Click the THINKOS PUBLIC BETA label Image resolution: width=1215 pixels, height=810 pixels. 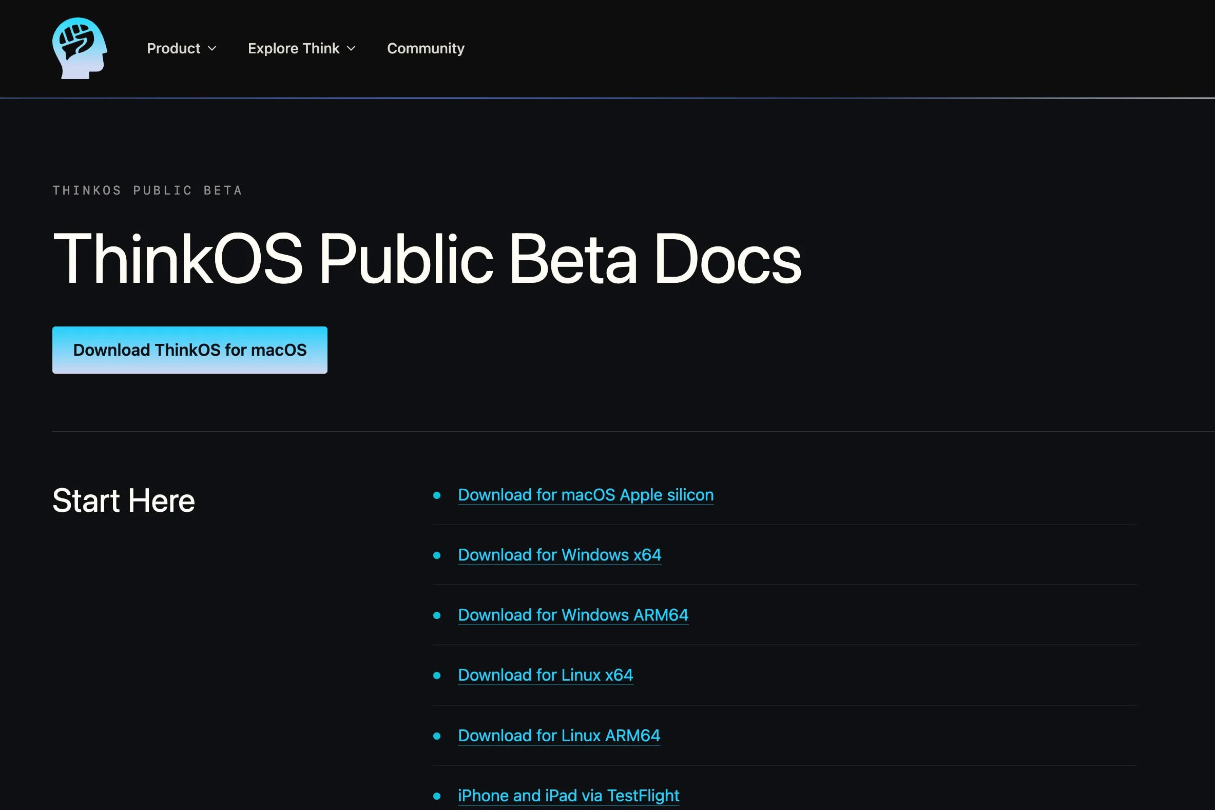click(147, 190)
